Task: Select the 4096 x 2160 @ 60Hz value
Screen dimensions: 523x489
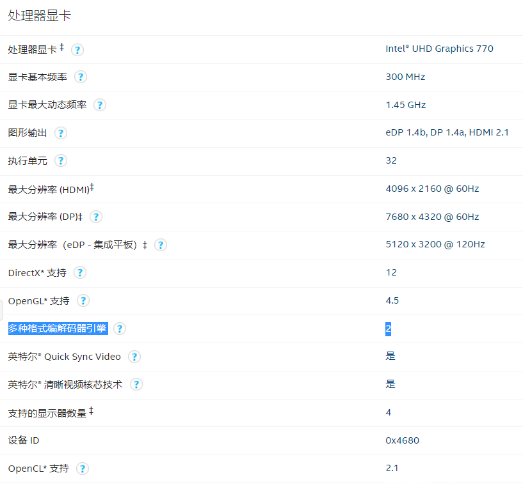Action: pos(432,189)
